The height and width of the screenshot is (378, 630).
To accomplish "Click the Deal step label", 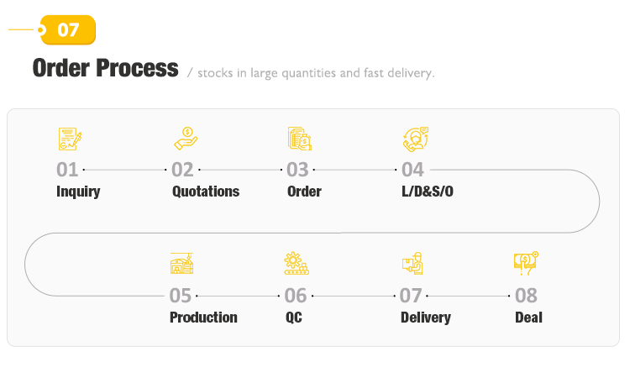I will [528, 318].
